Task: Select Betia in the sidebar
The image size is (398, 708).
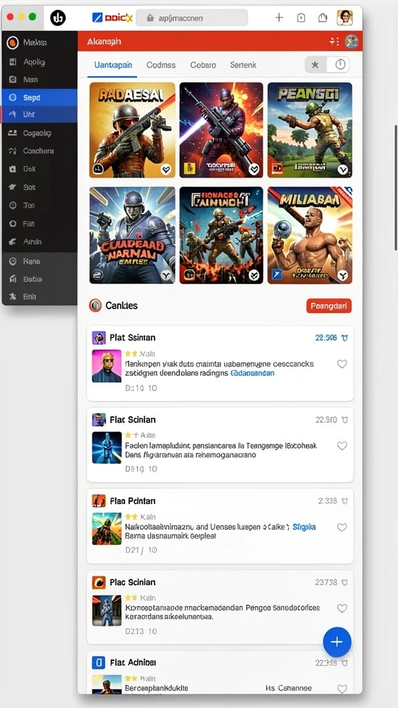Action: pos(39,279)
